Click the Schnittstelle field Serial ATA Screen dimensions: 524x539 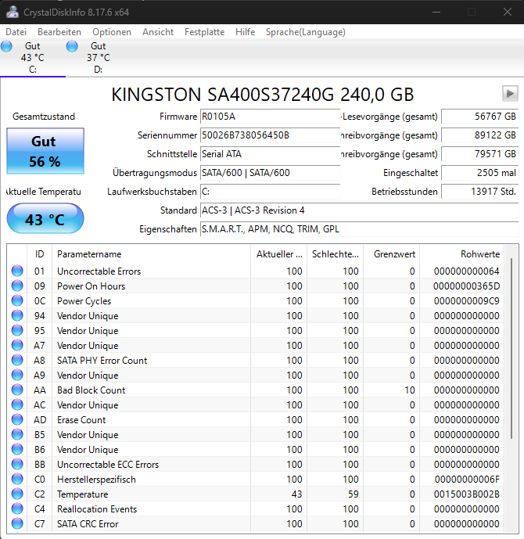pyautogui.click(x=270, y=154)
